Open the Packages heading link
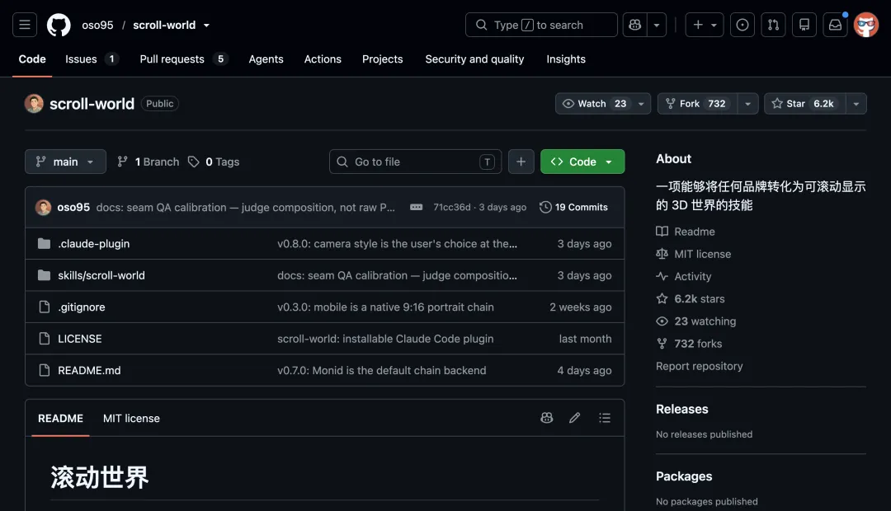891x511 pixels. click(x=684, y=476)
